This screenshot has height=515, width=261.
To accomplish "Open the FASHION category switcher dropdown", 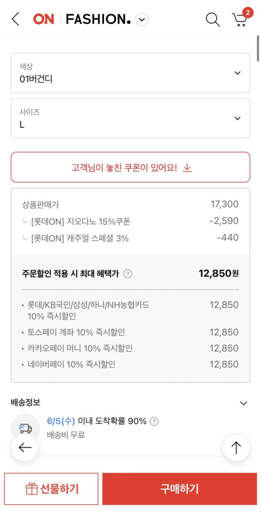I will [142, 20].
